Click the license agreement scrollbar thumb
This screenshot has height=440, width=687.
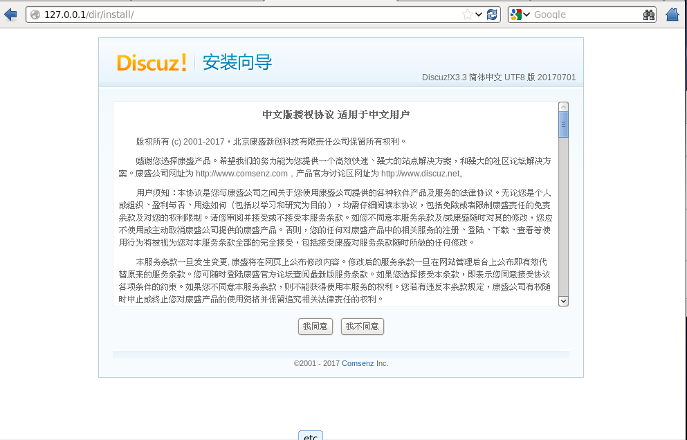click(x=563, y=125)
